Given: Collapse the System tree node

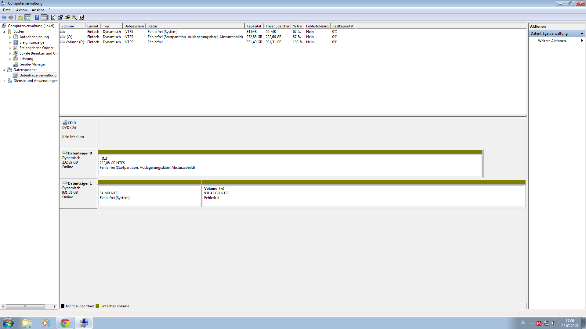Looking at the screenshot, I should (x=4, y=32).
